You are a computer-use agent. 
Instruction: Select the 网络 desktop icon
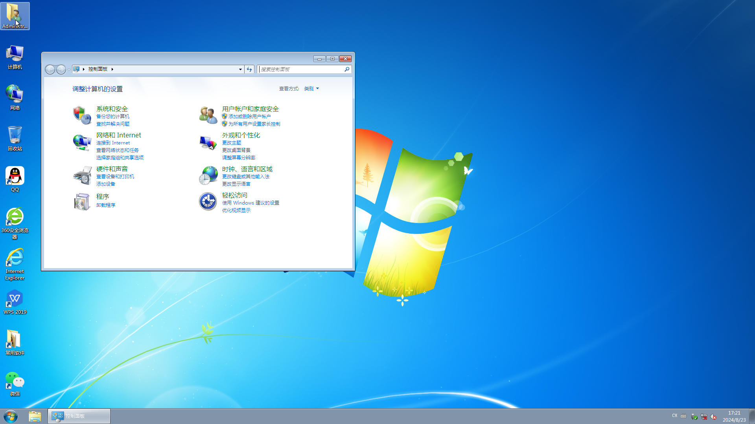point(15,98)
